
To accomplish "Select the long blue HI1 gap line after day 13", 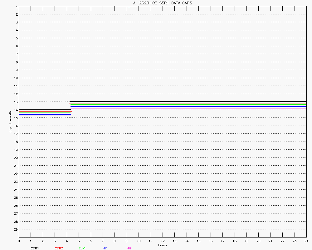I will (187, 107).
